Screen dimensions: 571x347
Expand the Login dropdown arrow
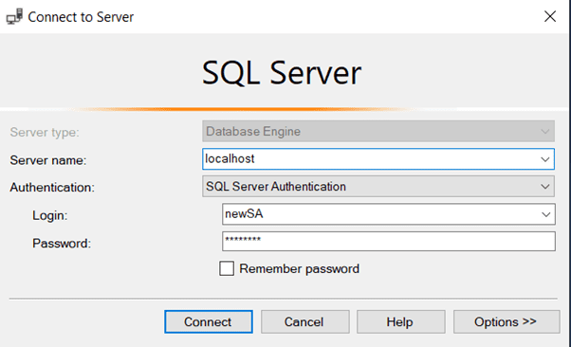(545, 214)
